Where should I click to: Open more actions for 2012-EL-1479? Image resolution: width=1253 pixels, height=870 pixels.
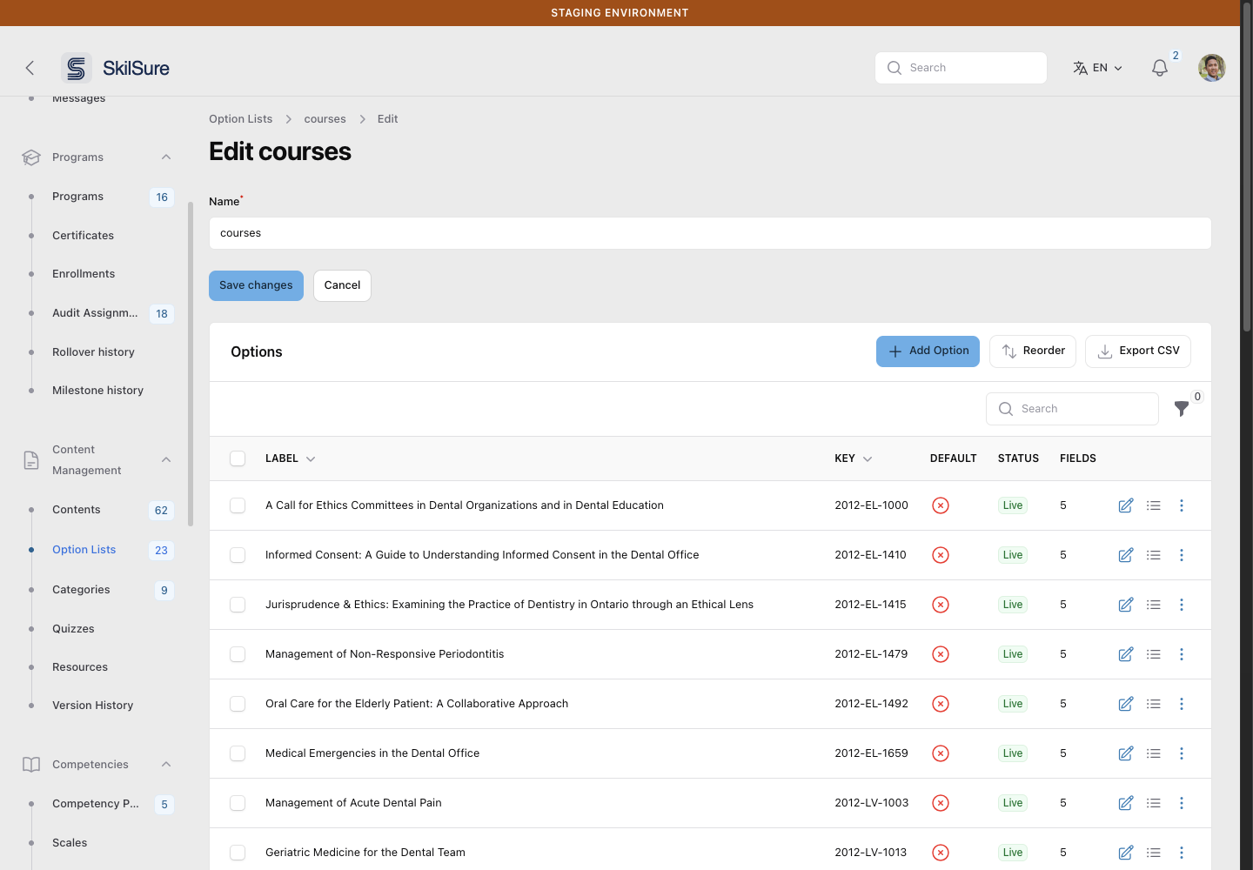click(1182, 654)
